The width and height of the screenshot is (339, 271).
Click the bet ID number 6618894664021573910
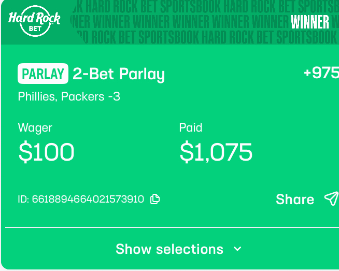point(88,199)
